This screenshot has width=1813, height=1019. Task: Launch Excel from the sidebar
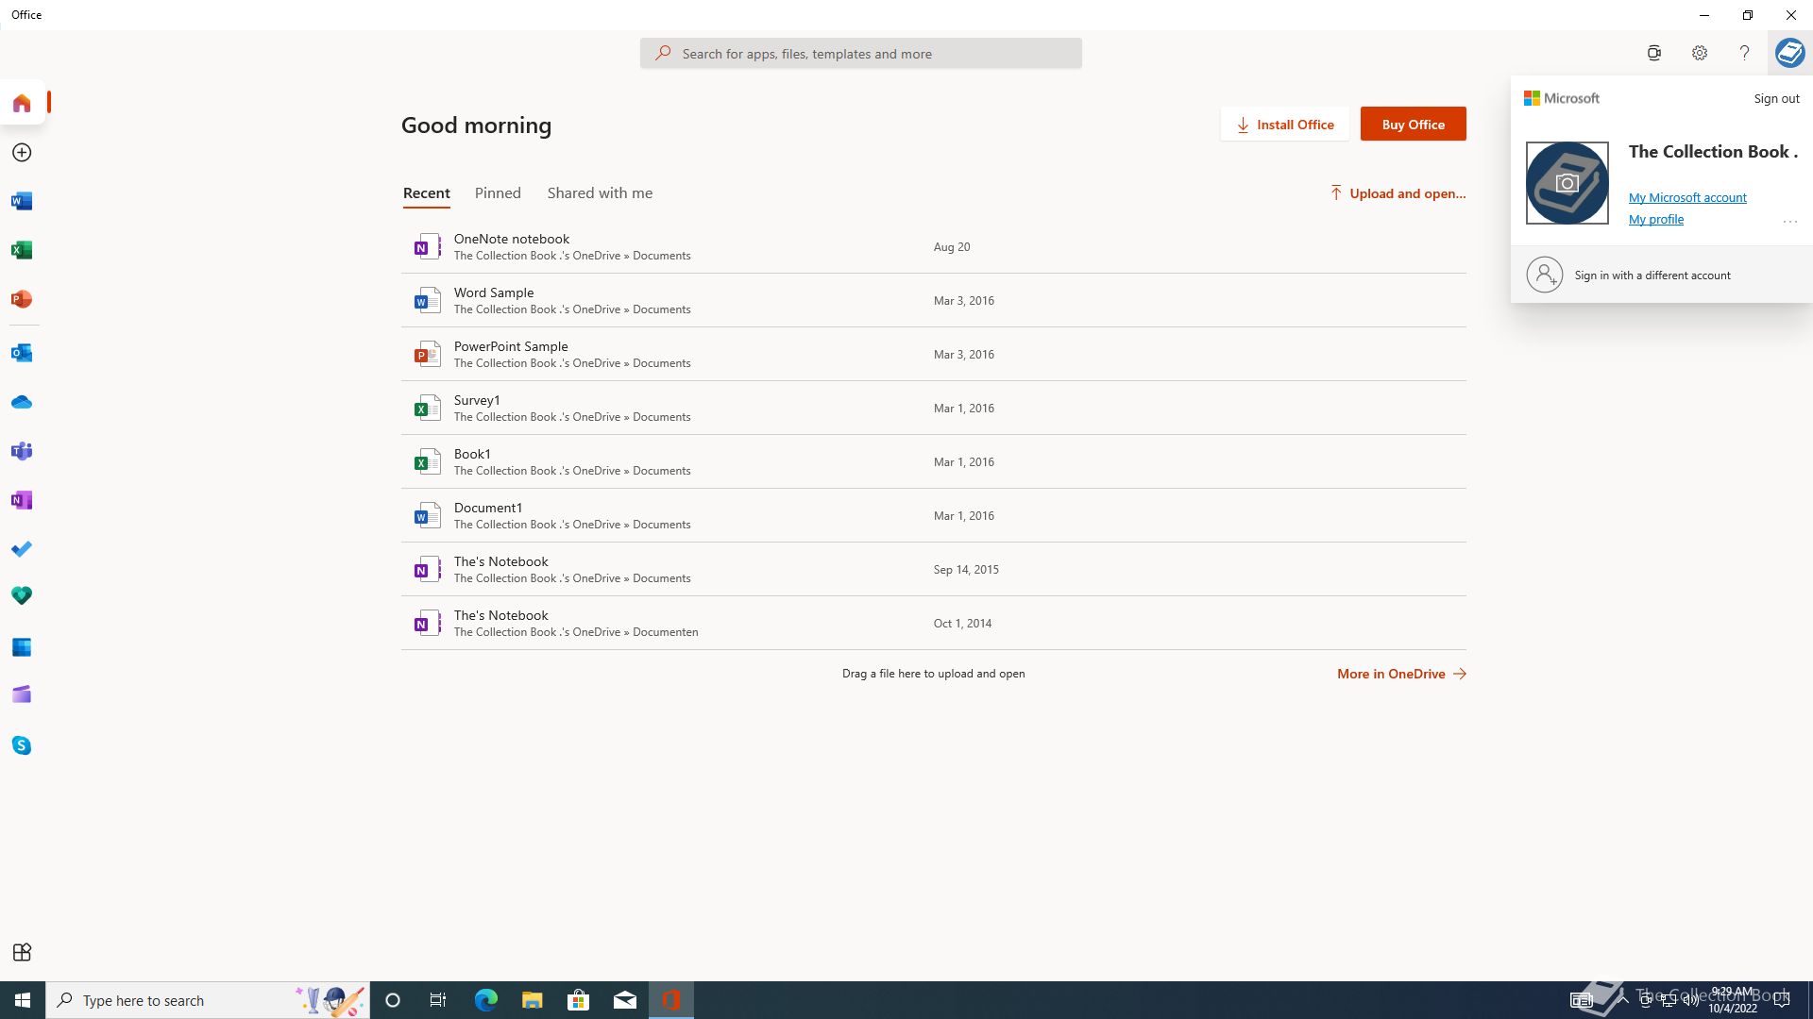coord(22,250)
